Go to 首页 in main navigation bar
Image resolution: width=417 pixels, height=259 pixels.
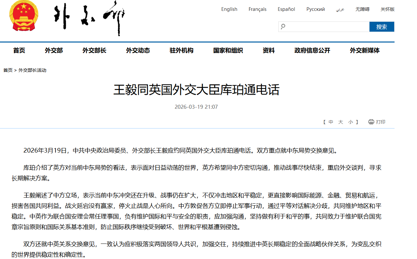click(x=19, y=50)
